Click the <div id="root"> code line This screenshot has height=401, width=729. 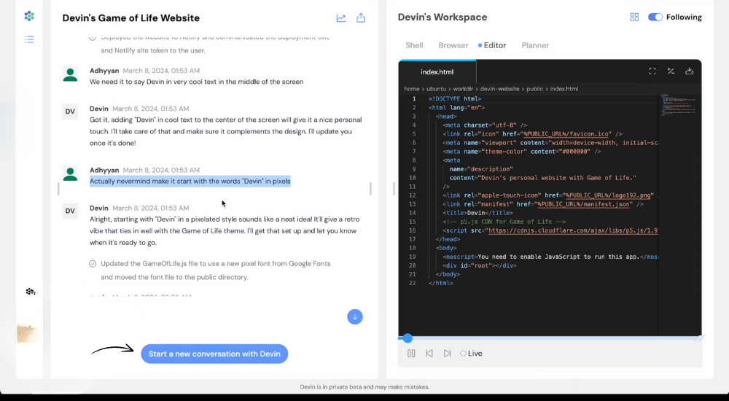tap(480, 265)
